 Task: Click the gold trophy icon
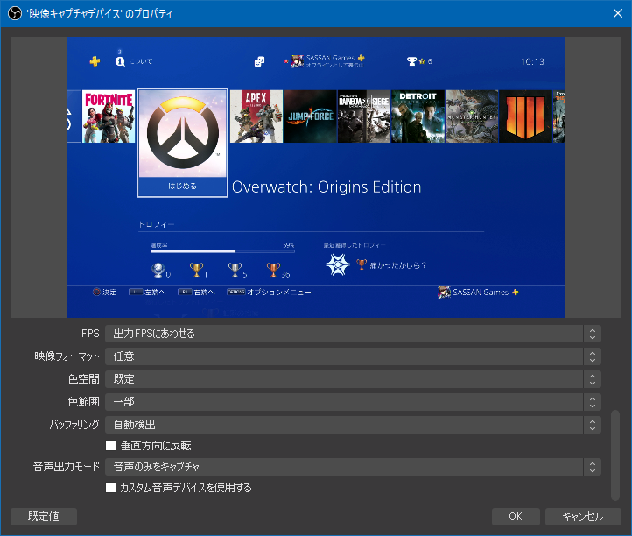click(196, 270)
